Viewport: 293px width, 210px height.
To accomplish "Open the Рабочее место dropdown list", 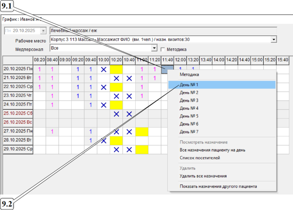I will pyautogui.click(x=274, y=40).
